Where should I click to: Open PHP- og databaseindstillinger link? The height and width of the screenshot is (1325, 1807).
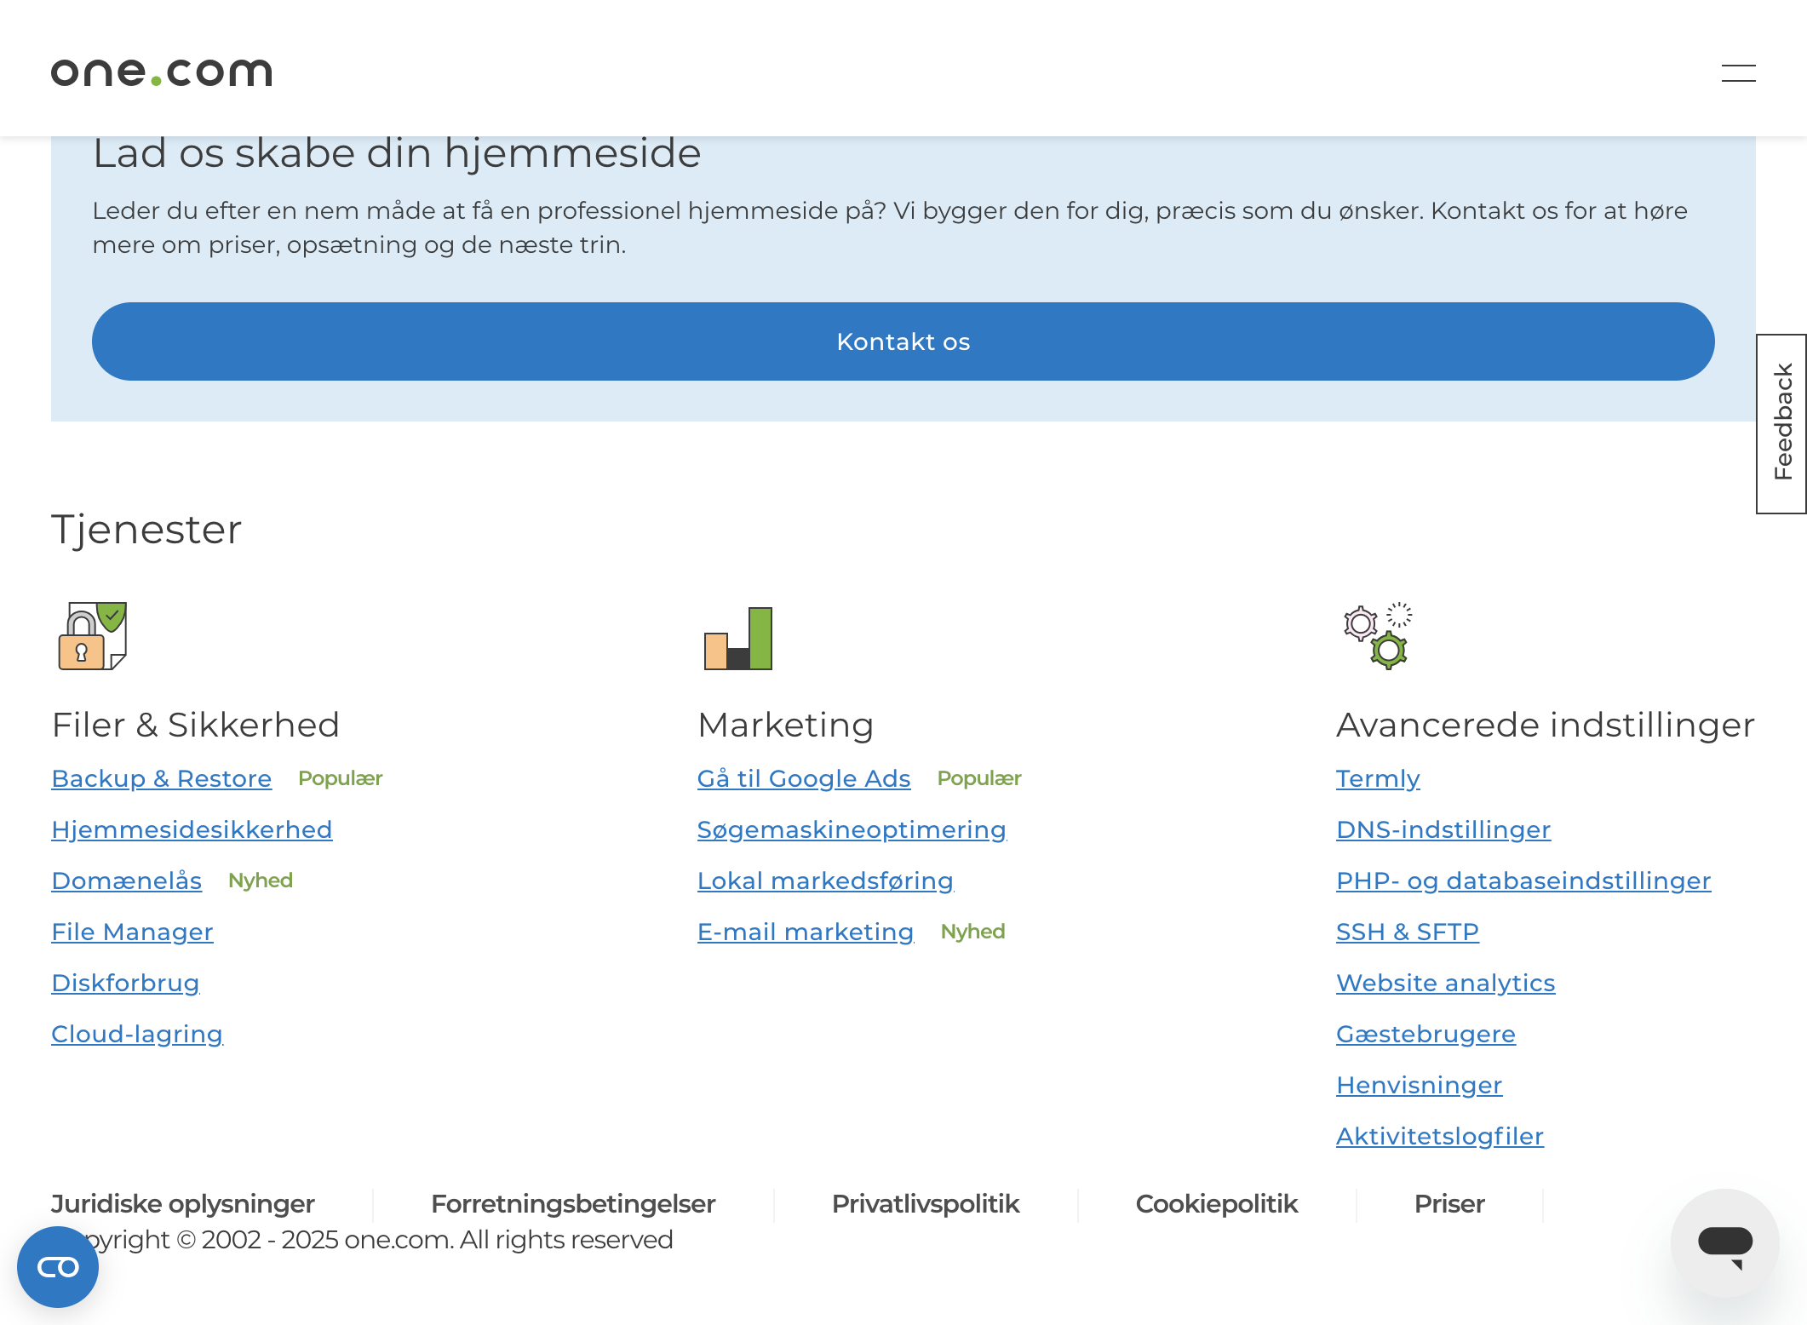[1523, 880]
